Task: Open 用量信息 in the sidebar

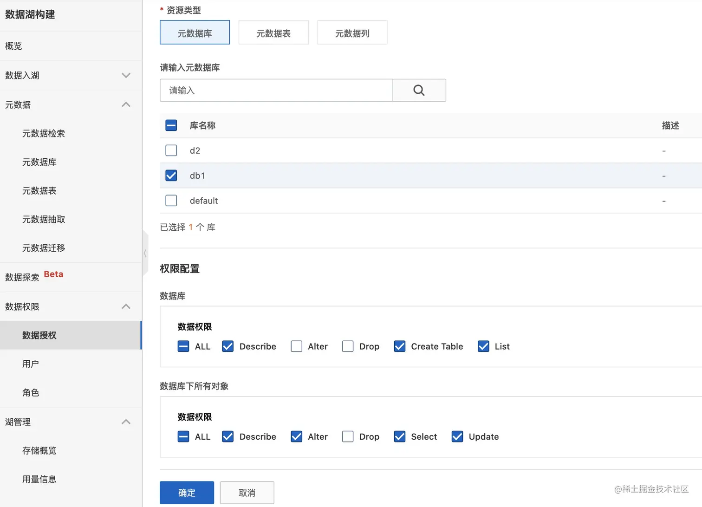Action: coord(71,480)
